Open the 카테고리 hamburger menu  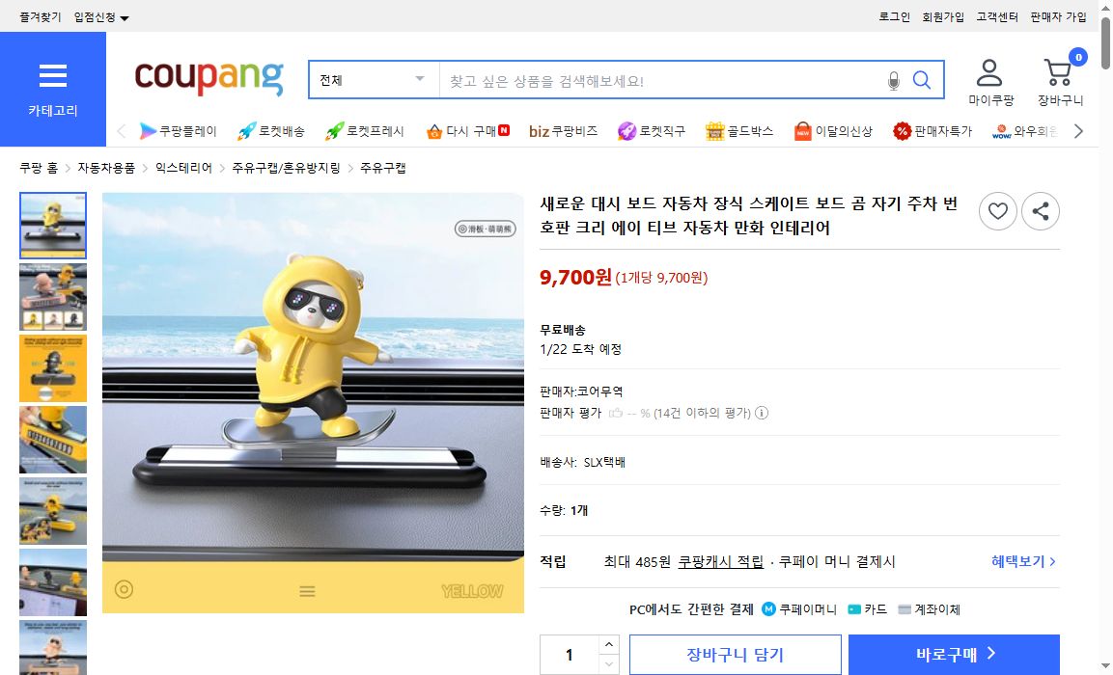(x=53, y=76)
